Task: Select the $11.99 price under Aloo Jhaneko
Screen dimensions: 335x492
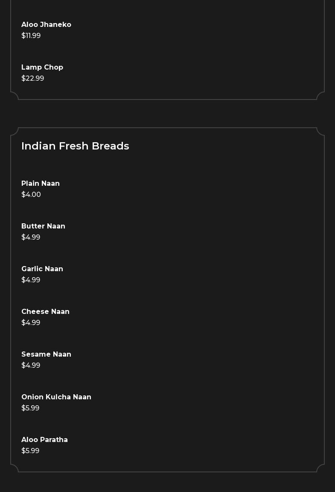Action: (31, 36)
